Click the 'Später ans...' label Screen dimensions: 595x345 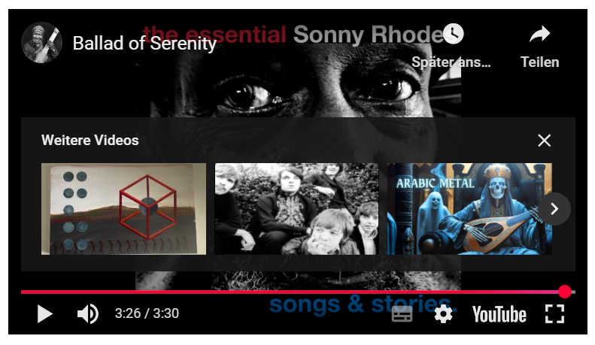click(451, 62)
